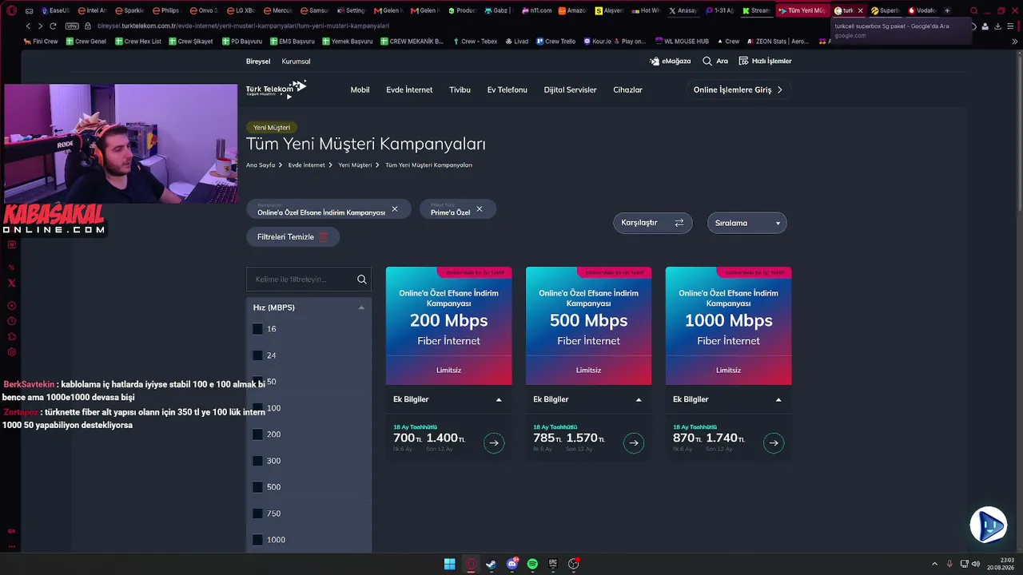Click the Windows Start button

tap(450, 564)
